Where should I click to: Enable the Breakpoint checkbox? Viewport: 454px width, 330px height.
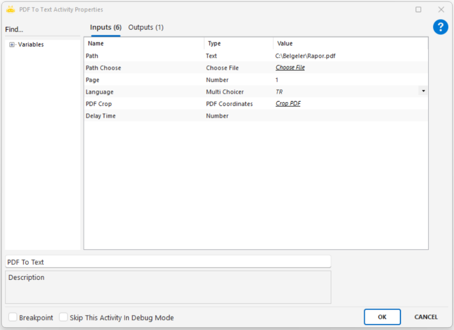(x=13, y=317)
